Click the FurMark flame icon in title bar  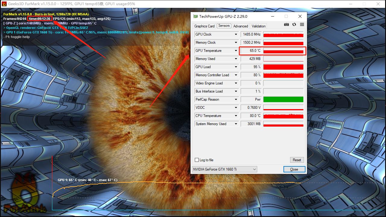(4, 4)
